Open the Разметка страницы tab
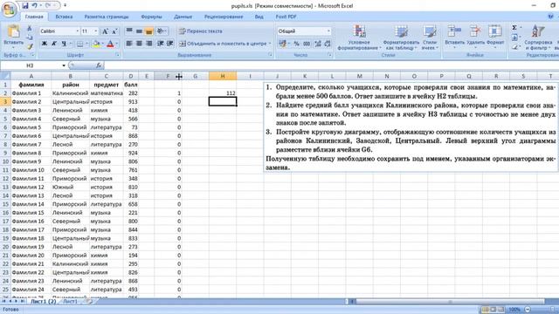Screen dimensions: 559x314 tap(107, 17)
